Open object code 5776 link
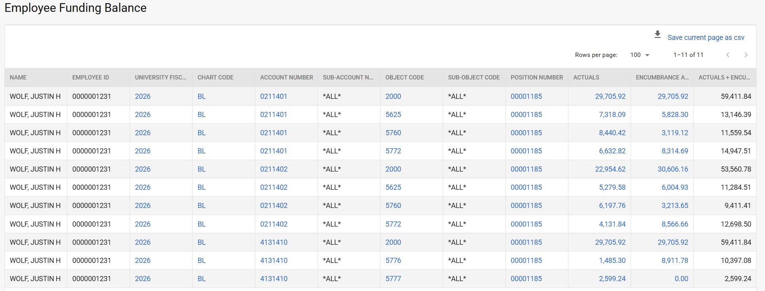 point(393,261)
